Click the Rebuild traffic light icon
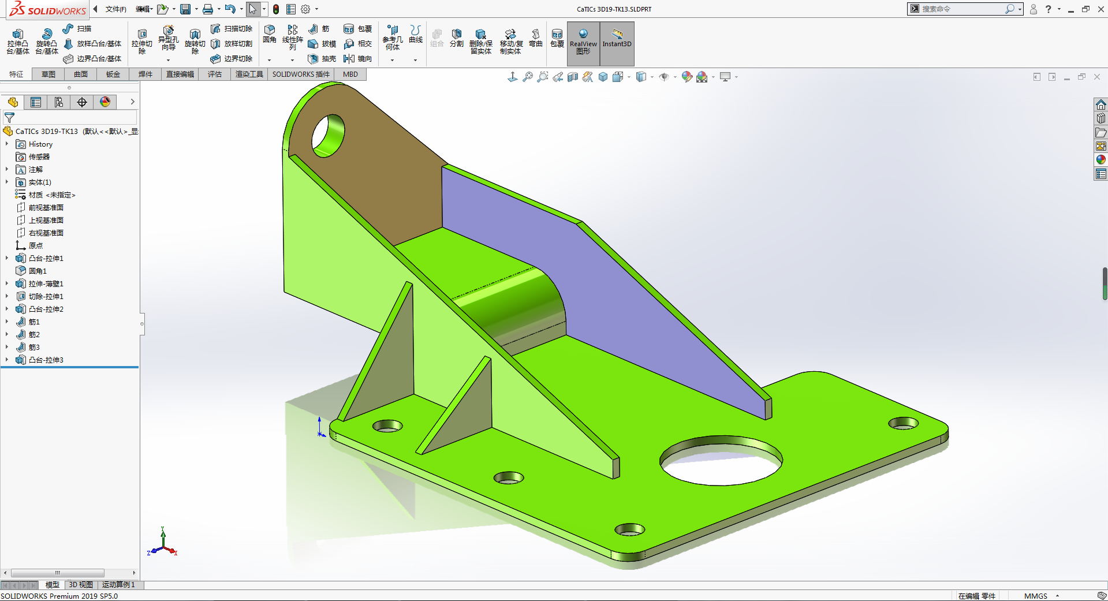1108x601 pixels. click(276, 9)
